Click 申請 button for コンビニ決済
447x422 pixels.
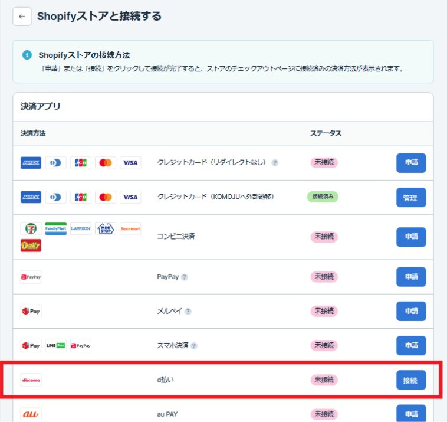tap(410, 237)
